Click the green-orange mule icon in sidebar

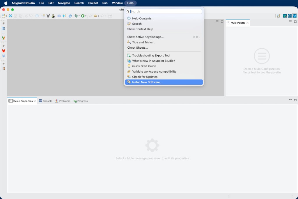(x=3, y=38)
